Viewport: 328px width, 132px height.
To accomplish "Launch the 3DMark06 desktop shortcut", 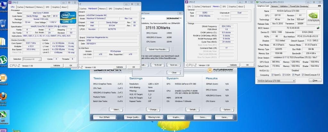I will pos(3,80).
